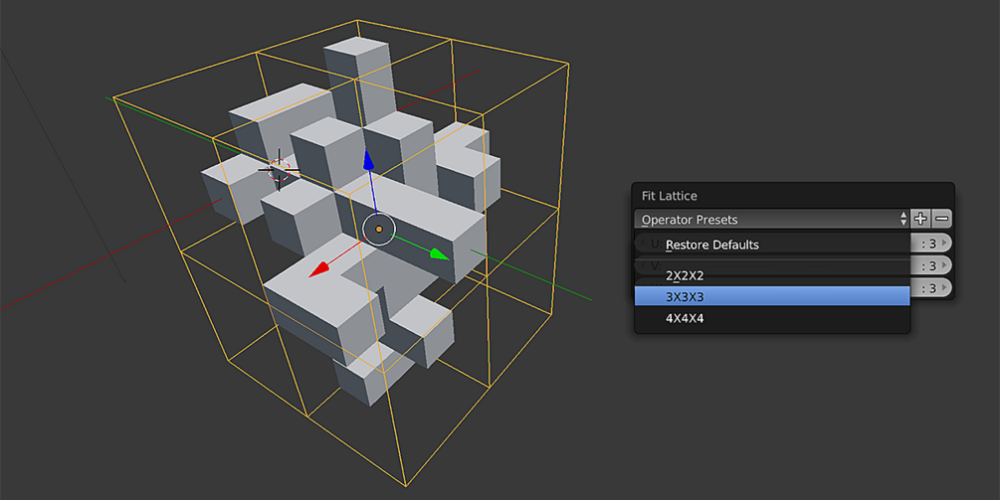This screenshot has height=500, width=1000.
Task: Remove the operator preset with minus button
Action: [x=942, y=219]
